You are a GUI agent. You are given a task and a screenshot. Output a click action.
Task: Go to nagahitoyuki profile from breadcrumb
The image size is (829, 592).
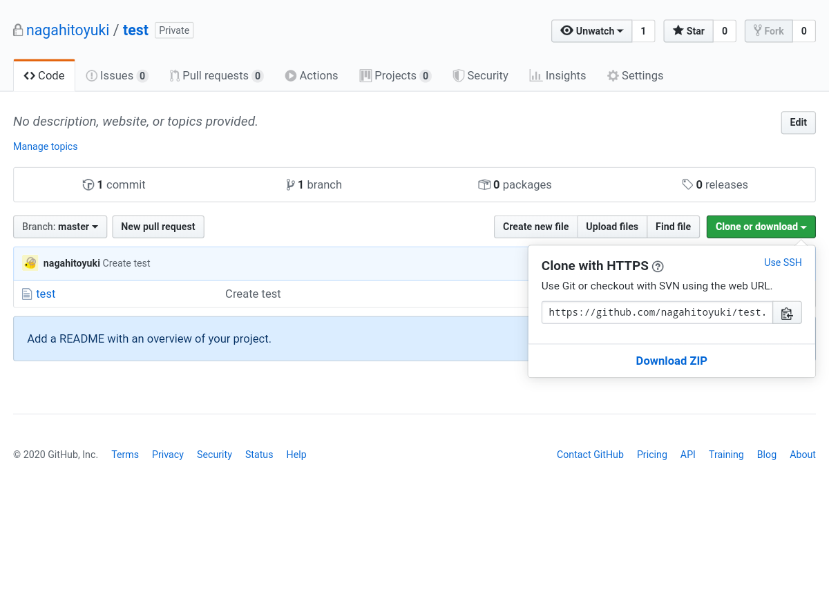pyautogui.click(x=68, y=30)
